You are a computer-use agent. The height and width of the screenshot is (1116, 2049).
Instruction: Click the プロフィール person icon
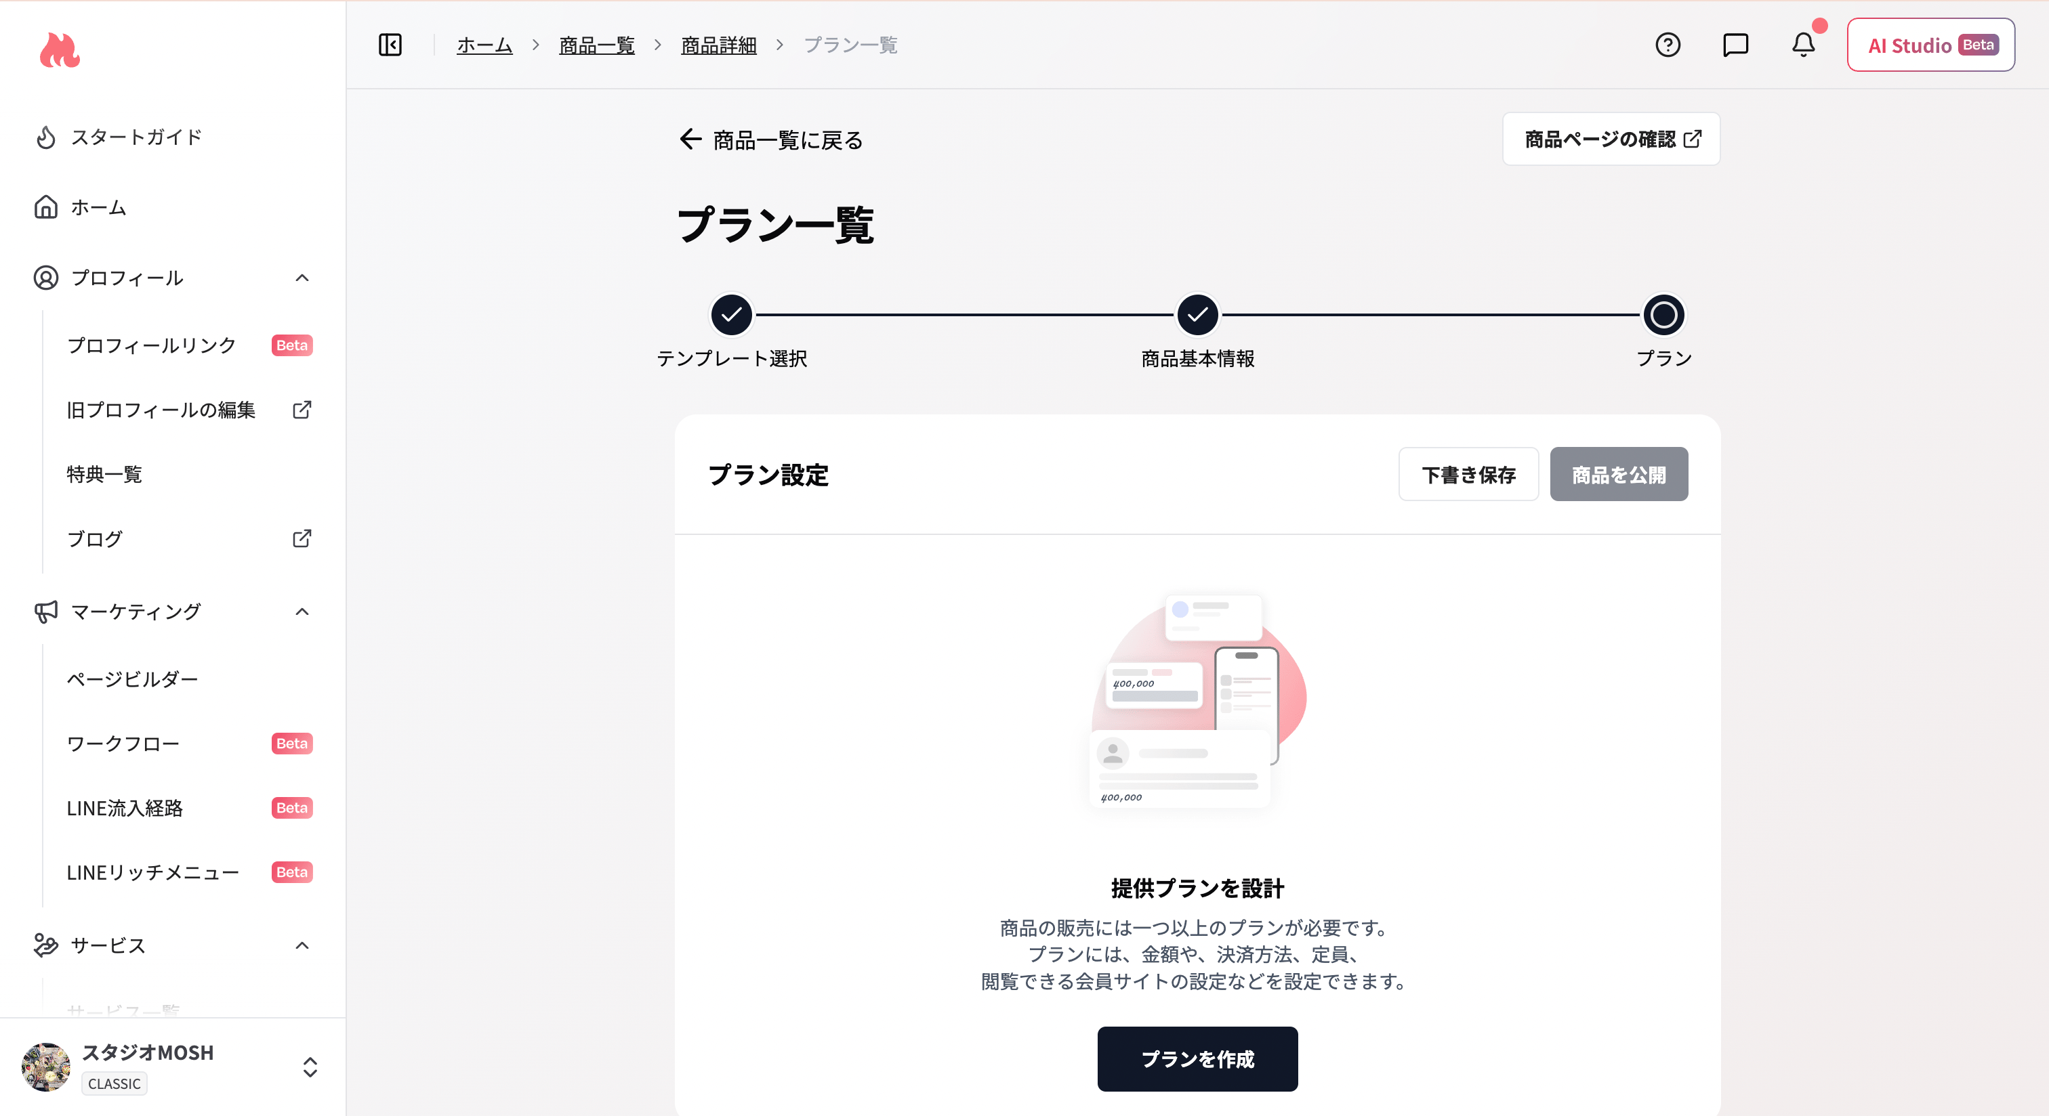click(46, 278)
